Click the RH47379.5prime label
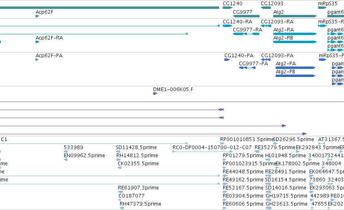This screenshot has height=210, width=344. pyautogui.click(x=140, y=204)
